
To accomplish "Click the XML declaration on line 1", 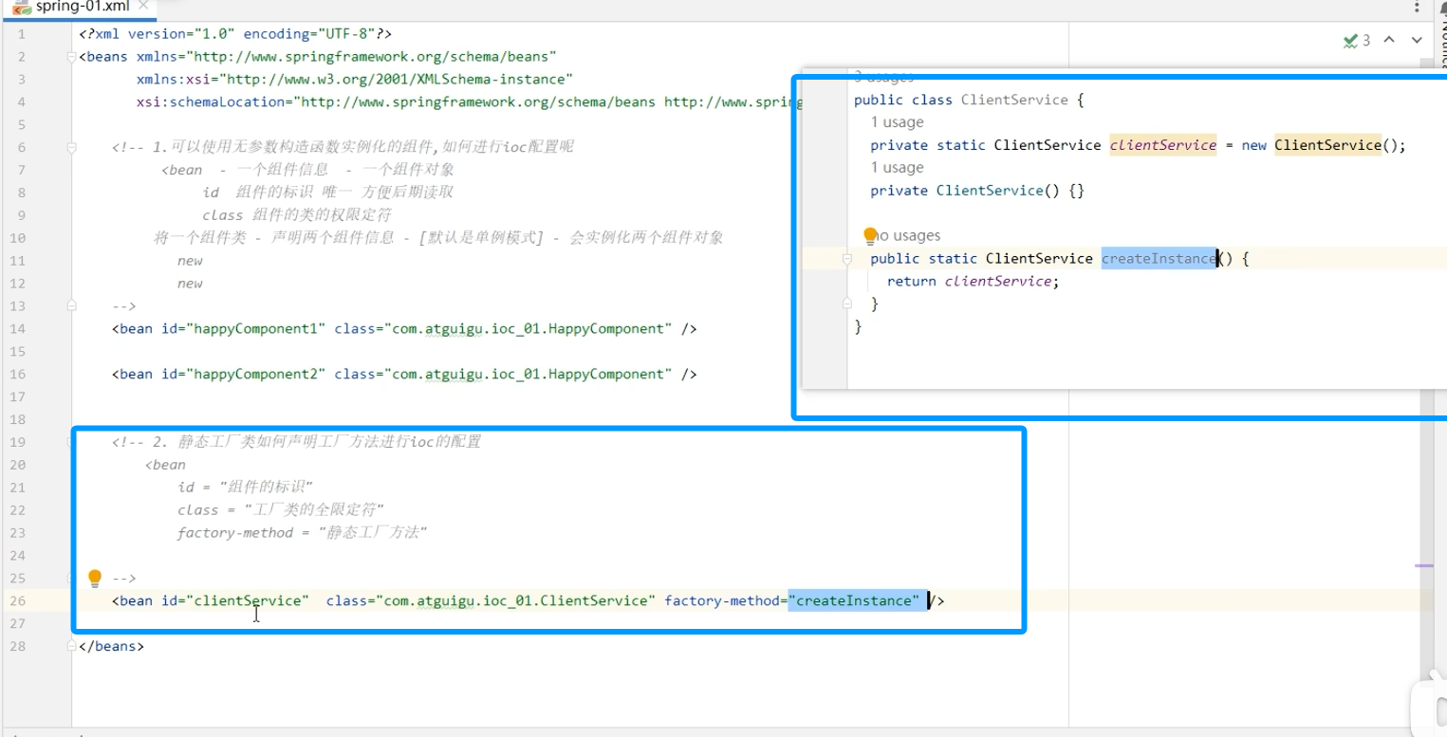I will [235, 34].
